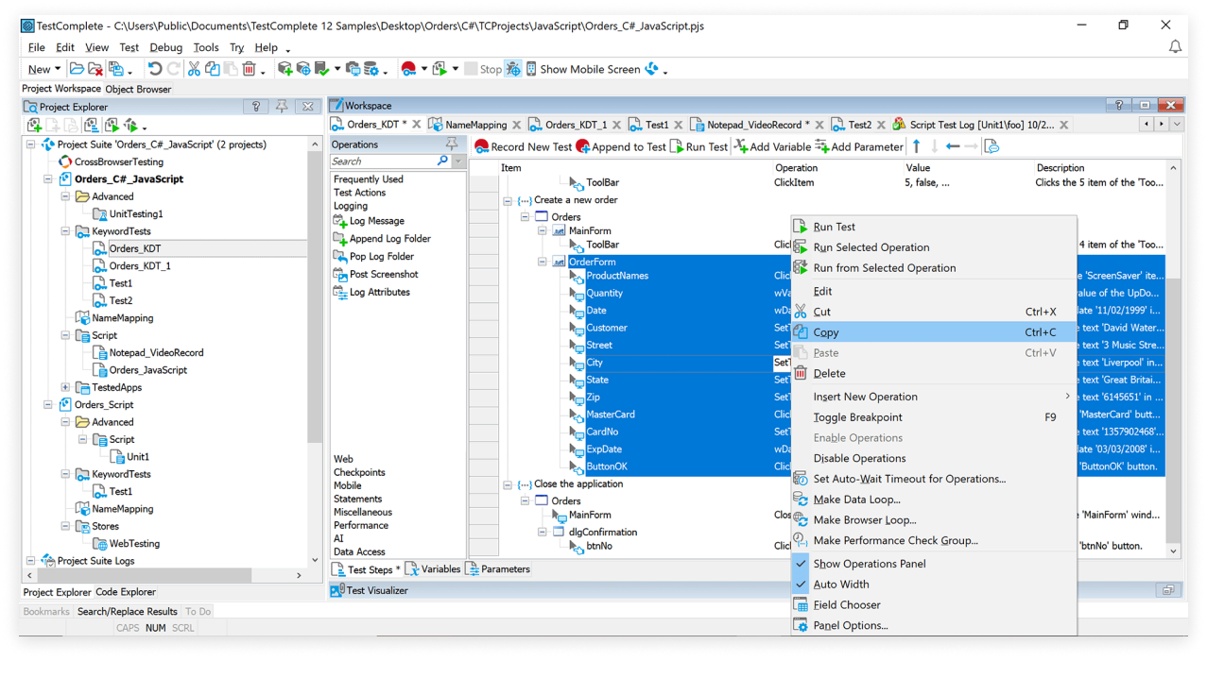Click the scissors Cut icon in the toolbar
The image size is (1207, 695).
[x=194, y=69]
